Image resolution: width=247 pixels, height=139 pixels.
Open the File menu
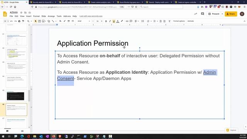click(11, 16)
